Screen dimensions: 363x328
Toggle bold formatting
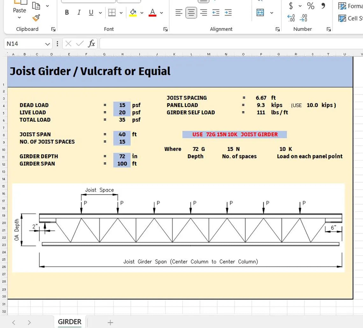click(67, 12)
